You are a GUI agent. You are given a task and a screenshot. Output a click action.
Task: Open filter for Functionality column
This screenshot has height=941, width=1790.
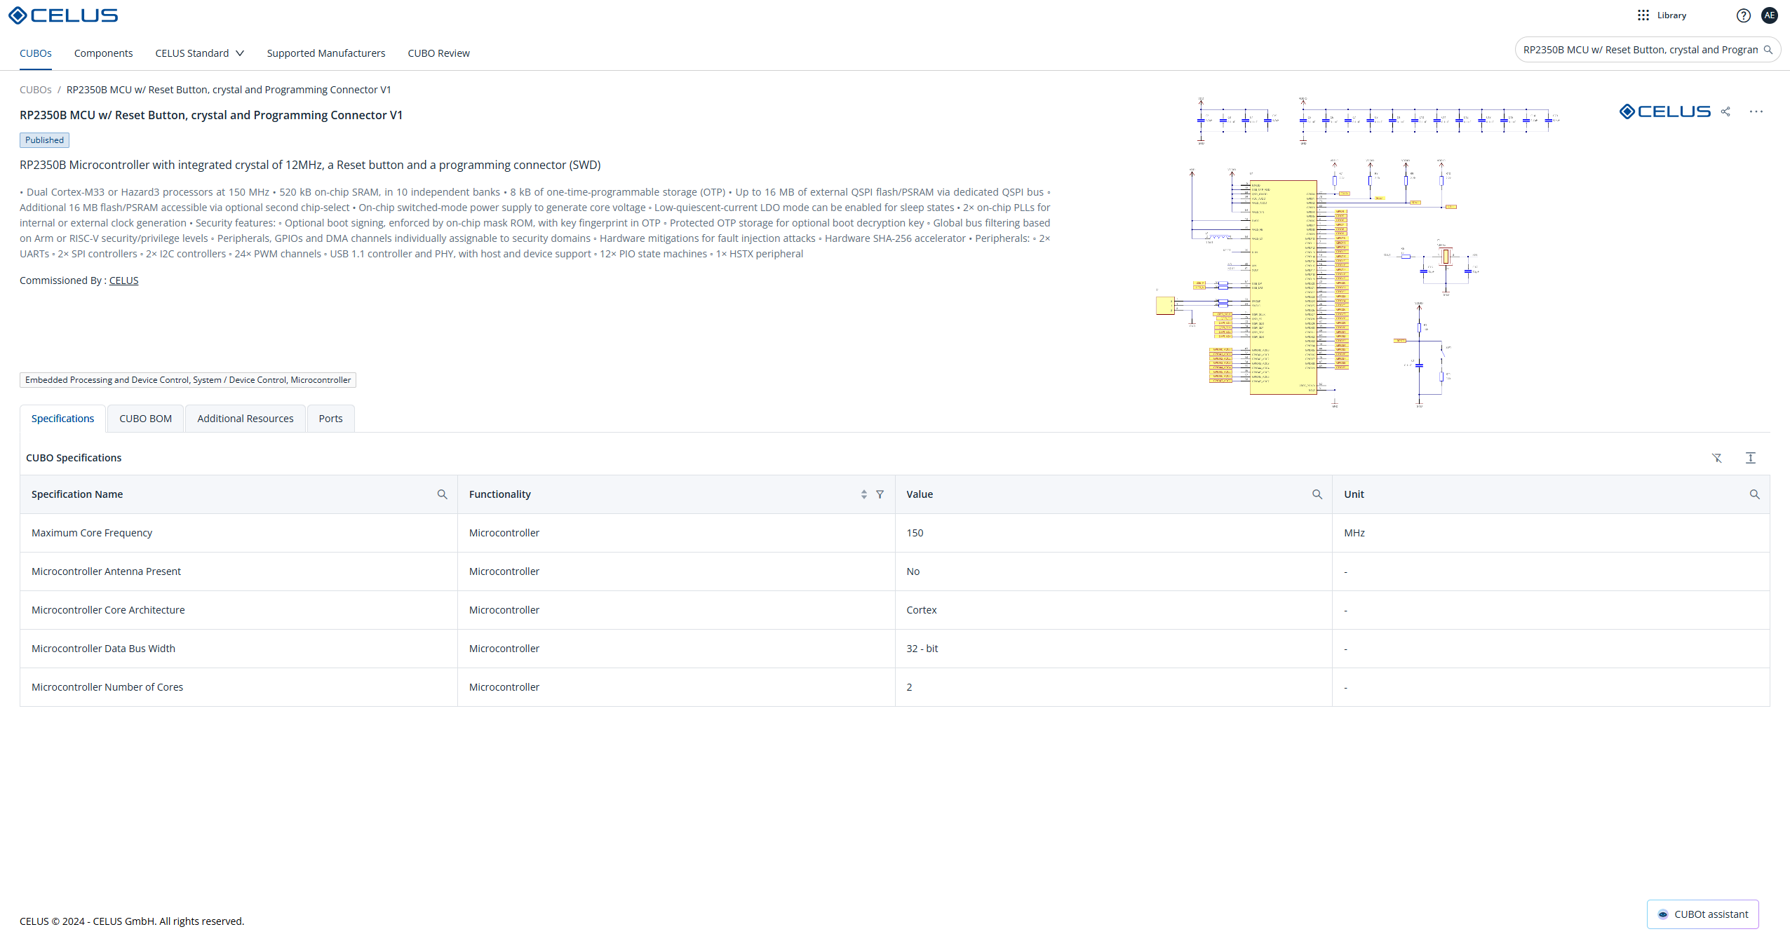point(880,494)
